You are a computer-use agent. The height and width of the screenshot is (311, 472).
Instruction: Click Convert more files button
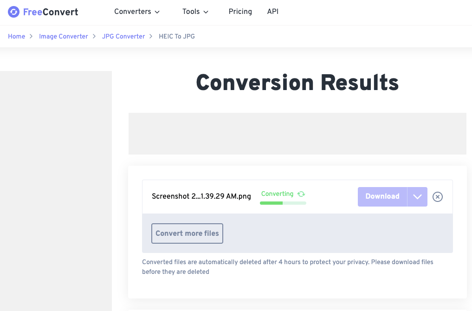click(187, 233)
